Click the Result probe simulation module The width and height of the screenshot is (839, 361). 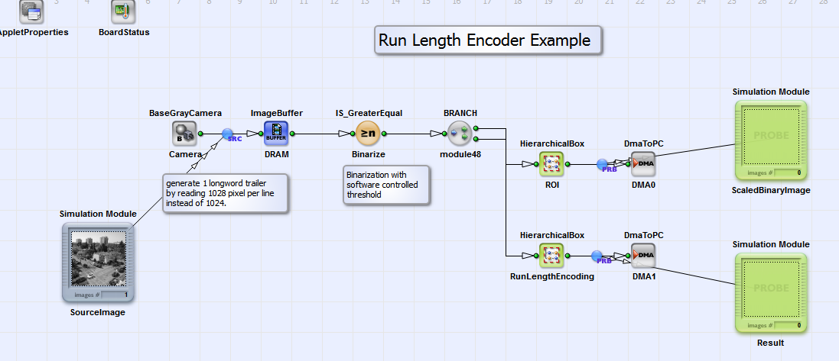pyautogui.click(x=770, y=292)
